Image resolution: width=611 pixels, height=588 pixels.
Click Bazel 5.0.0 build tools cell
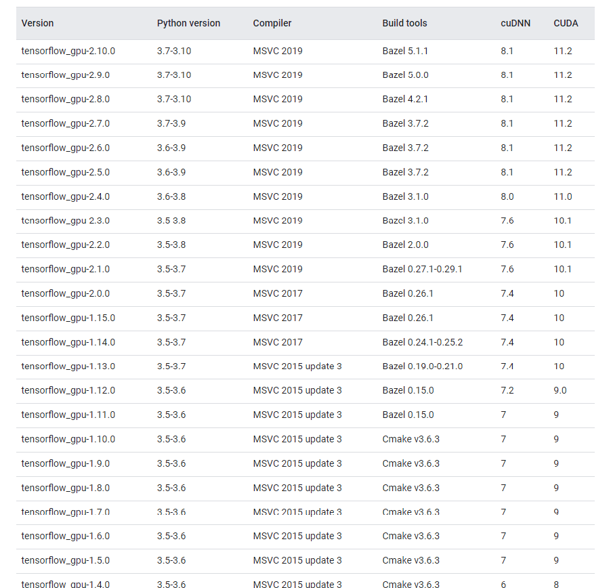click(x=405, y=75)
